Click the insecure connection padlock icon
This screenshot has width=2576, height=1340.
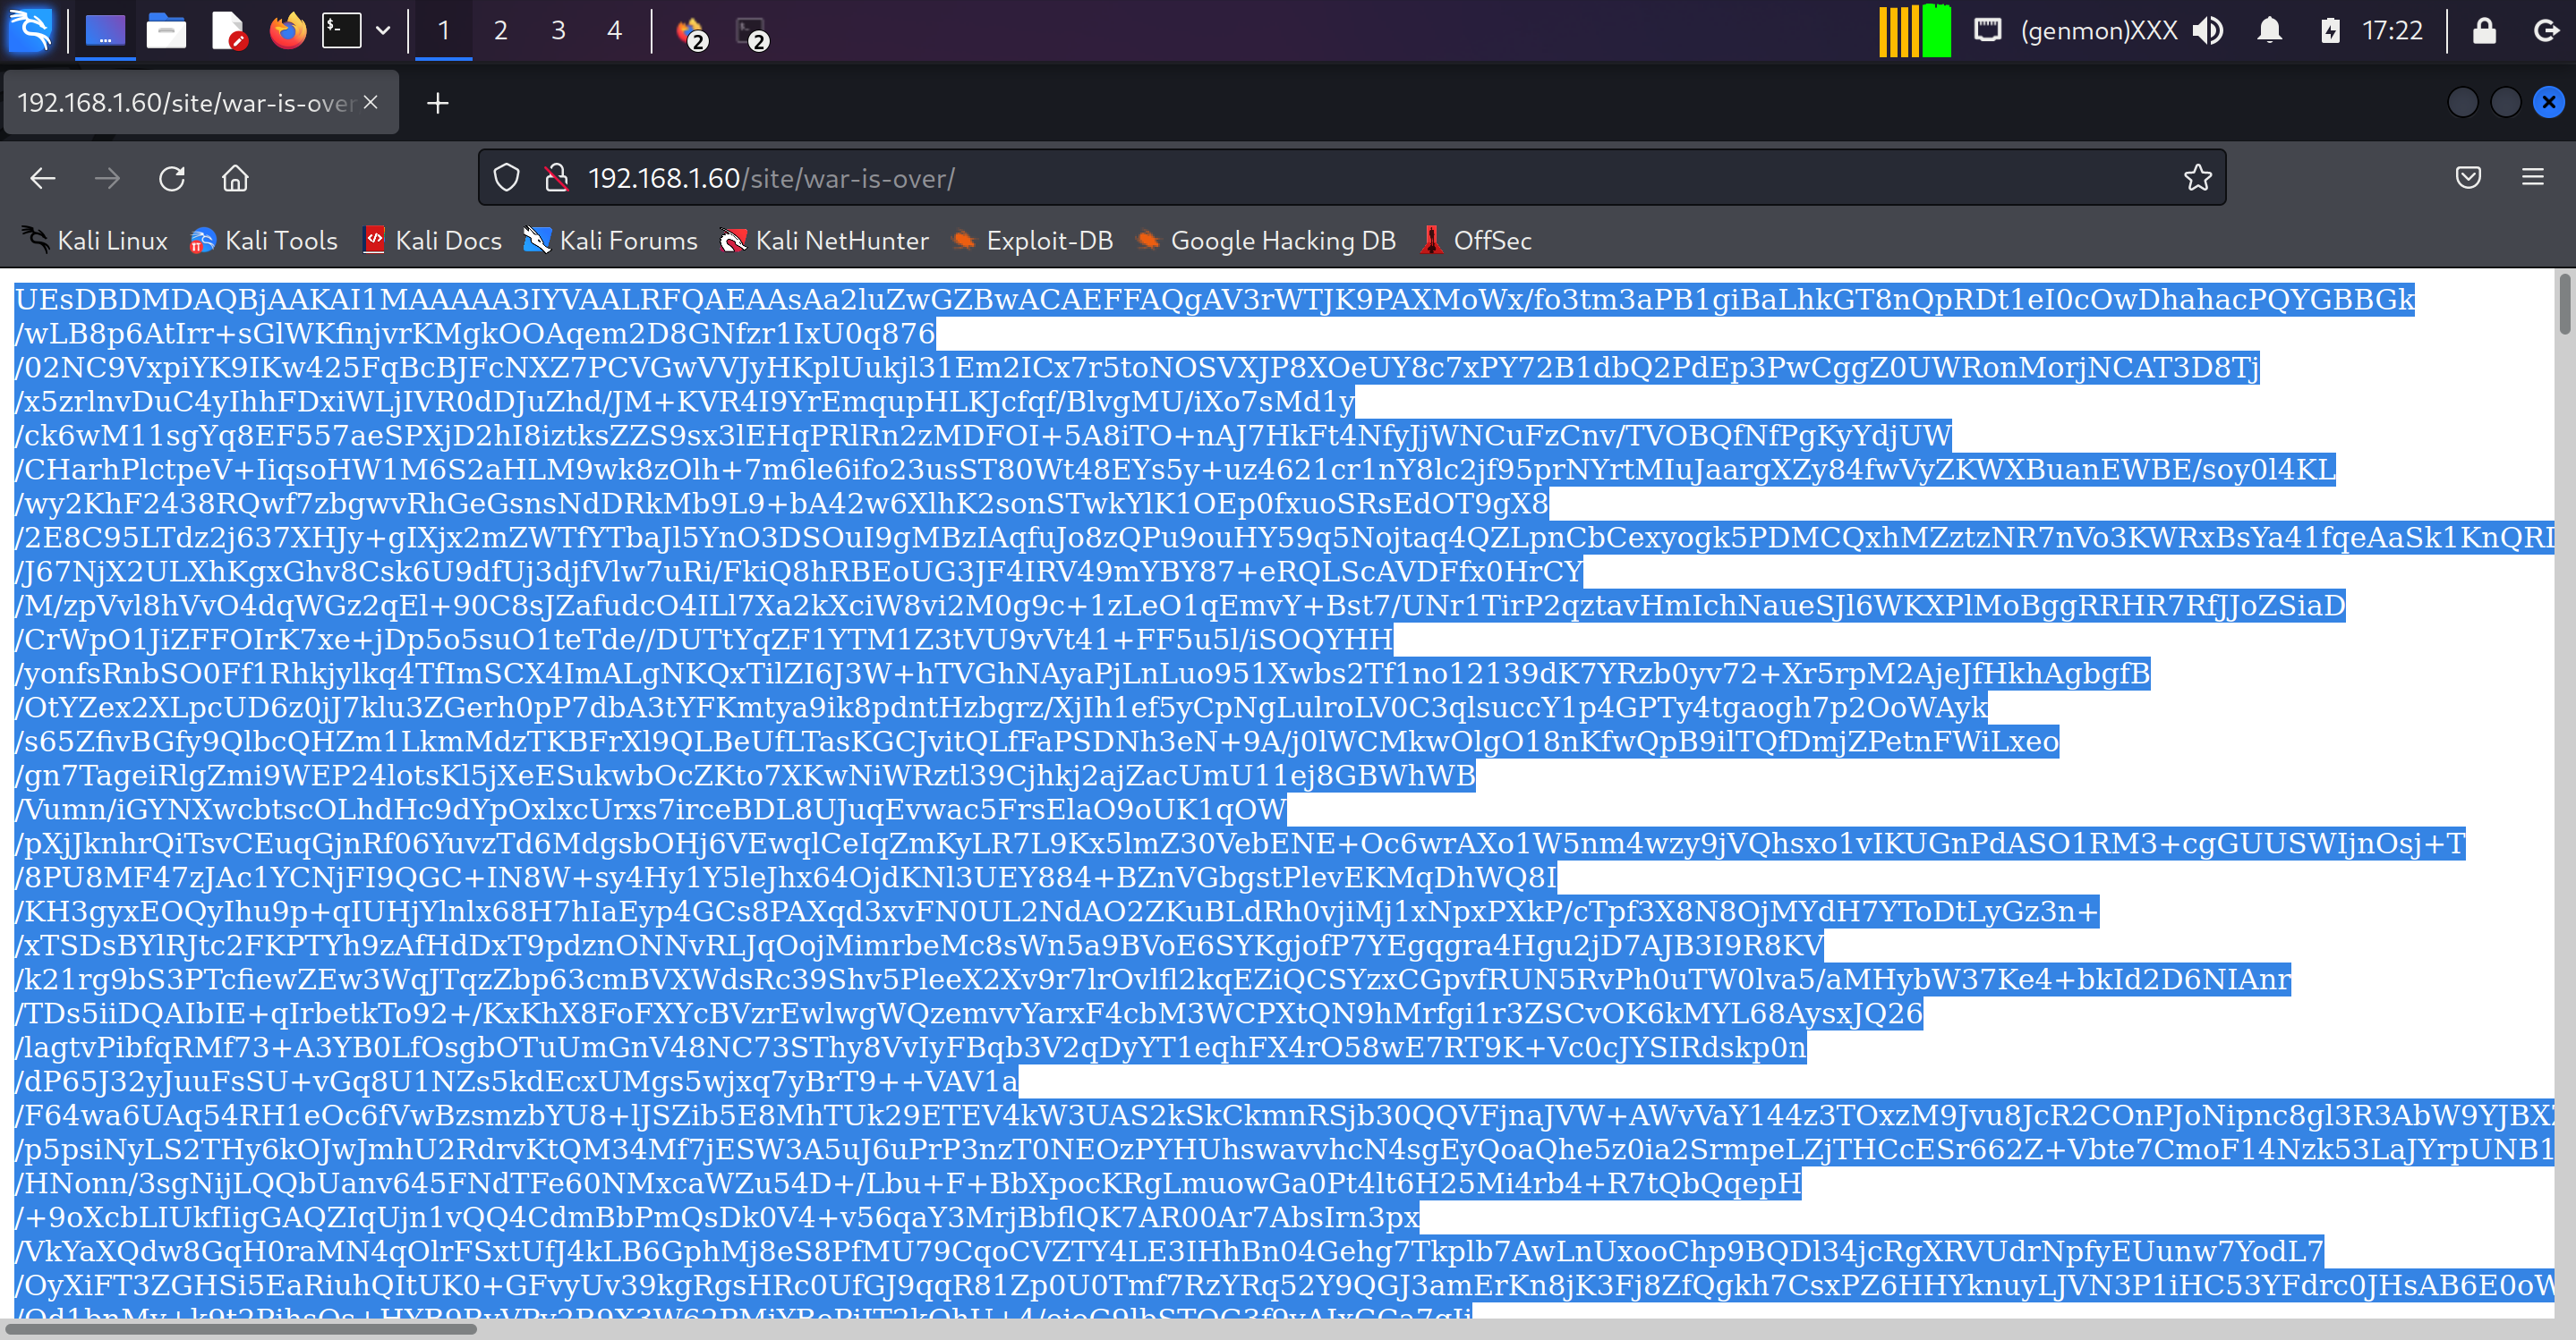tap(556, 179)
